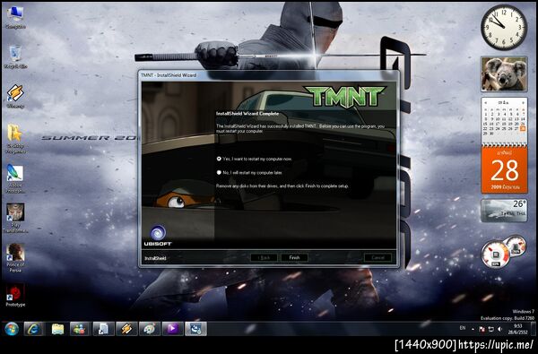Click the document shortcut in the taskbar

point(103,329)
